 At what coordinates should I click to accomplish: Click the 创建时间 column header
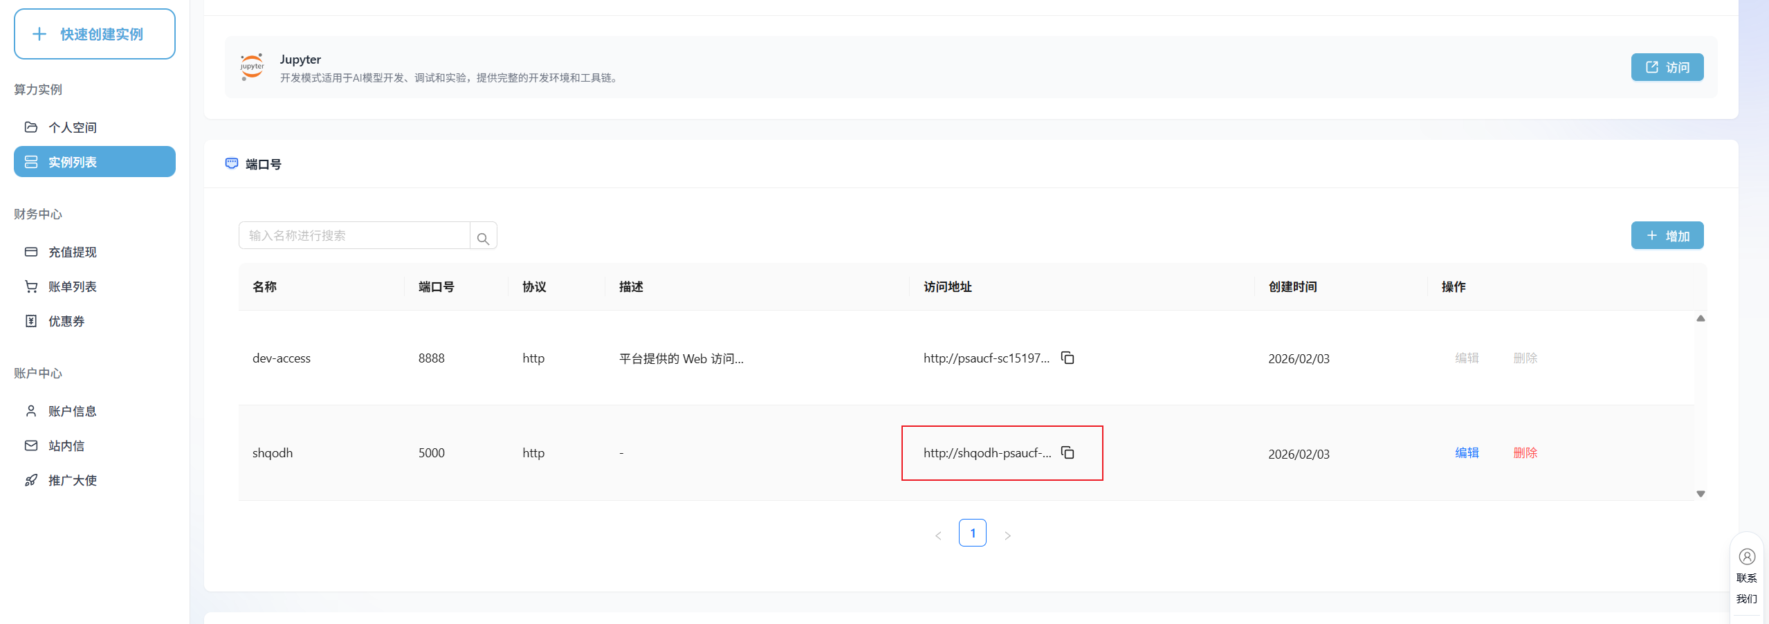coord(1292,286)
